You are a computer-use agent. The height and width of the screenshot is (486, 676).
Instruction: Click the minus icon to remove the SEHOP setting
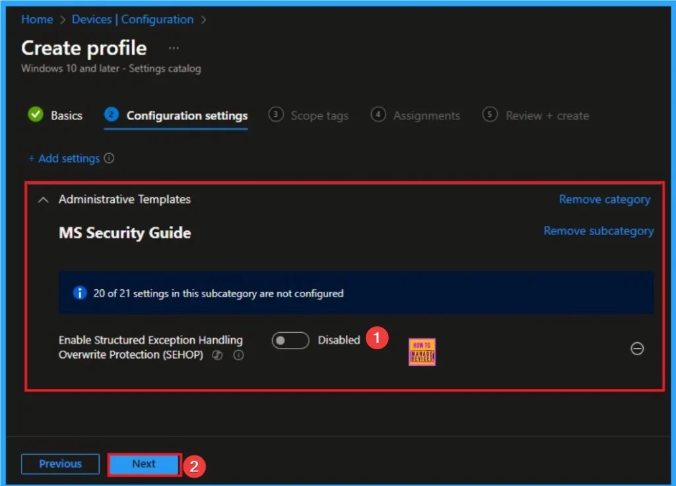(x=637, y=349)
